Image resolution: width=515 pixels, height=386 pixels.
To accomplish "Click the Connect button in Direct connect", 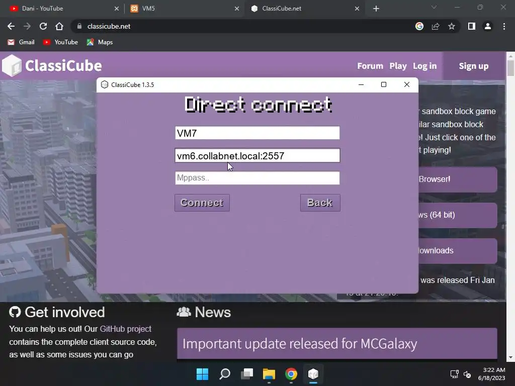I will coord(202,203).
